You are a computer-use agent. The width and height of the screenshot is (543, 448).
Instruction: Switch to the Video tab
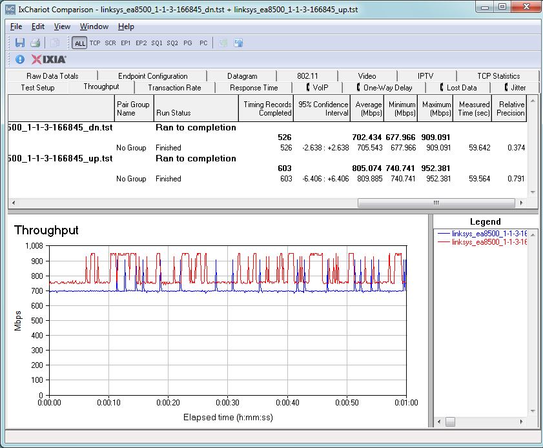click(367, 76)
